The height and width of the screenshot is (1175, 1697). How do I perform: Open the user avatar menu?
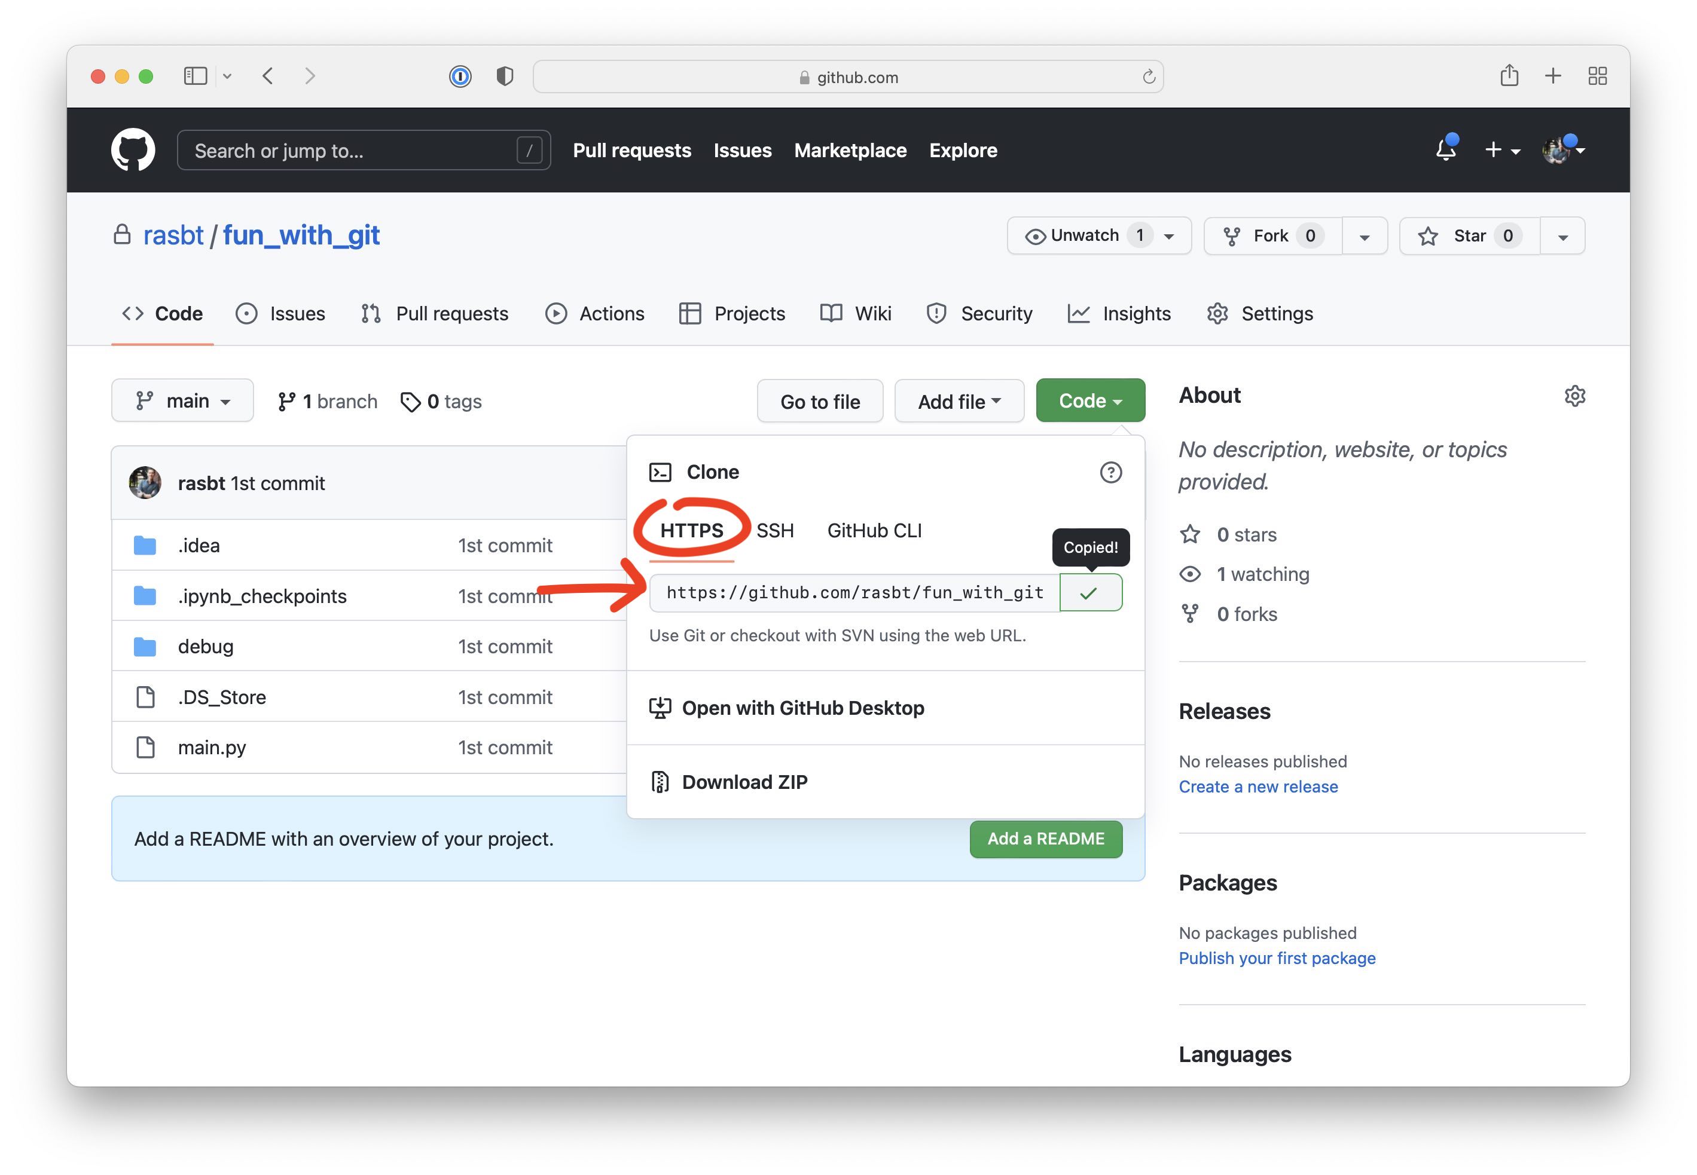[x=1564, y=150]
